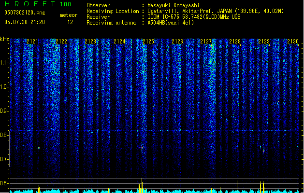Click the 0.9 kHz axis tick label
Image resolution: width=304 pixels, height=193 pixels.
(x=4, y=111)
